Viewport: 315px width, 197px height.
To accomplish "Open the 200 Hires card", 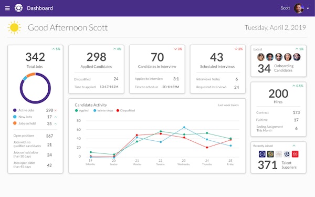I will tap(278, 109).
